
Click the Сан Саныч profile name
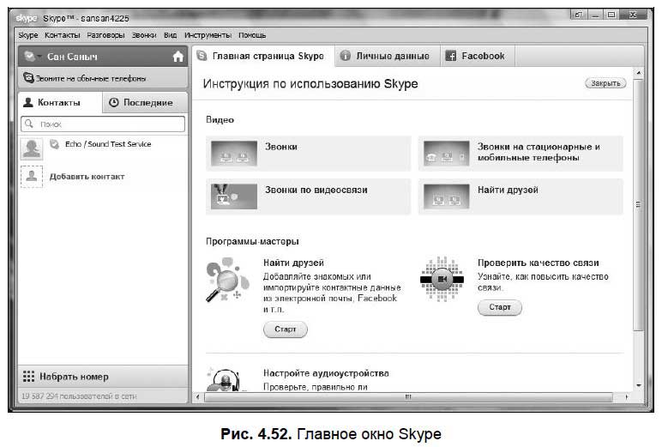pos(72,57)
